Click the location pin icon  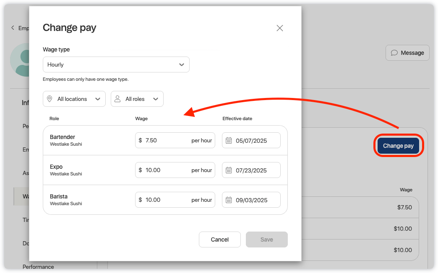(x=50, y=99)
